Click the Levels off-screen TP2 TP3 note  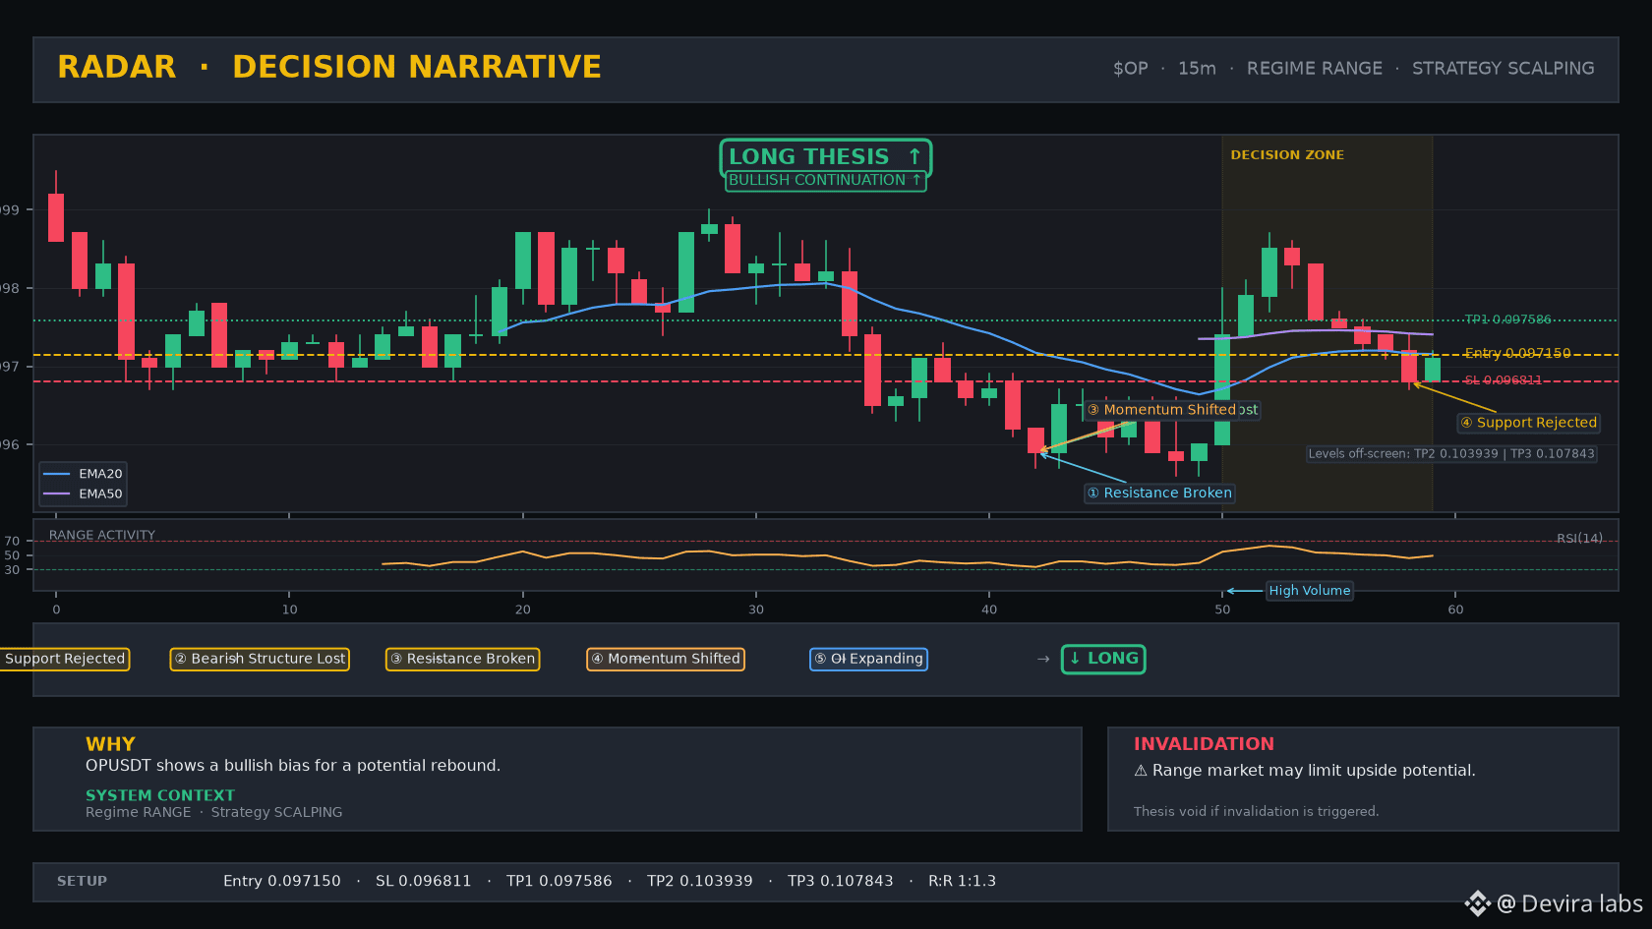[1451, 454]
